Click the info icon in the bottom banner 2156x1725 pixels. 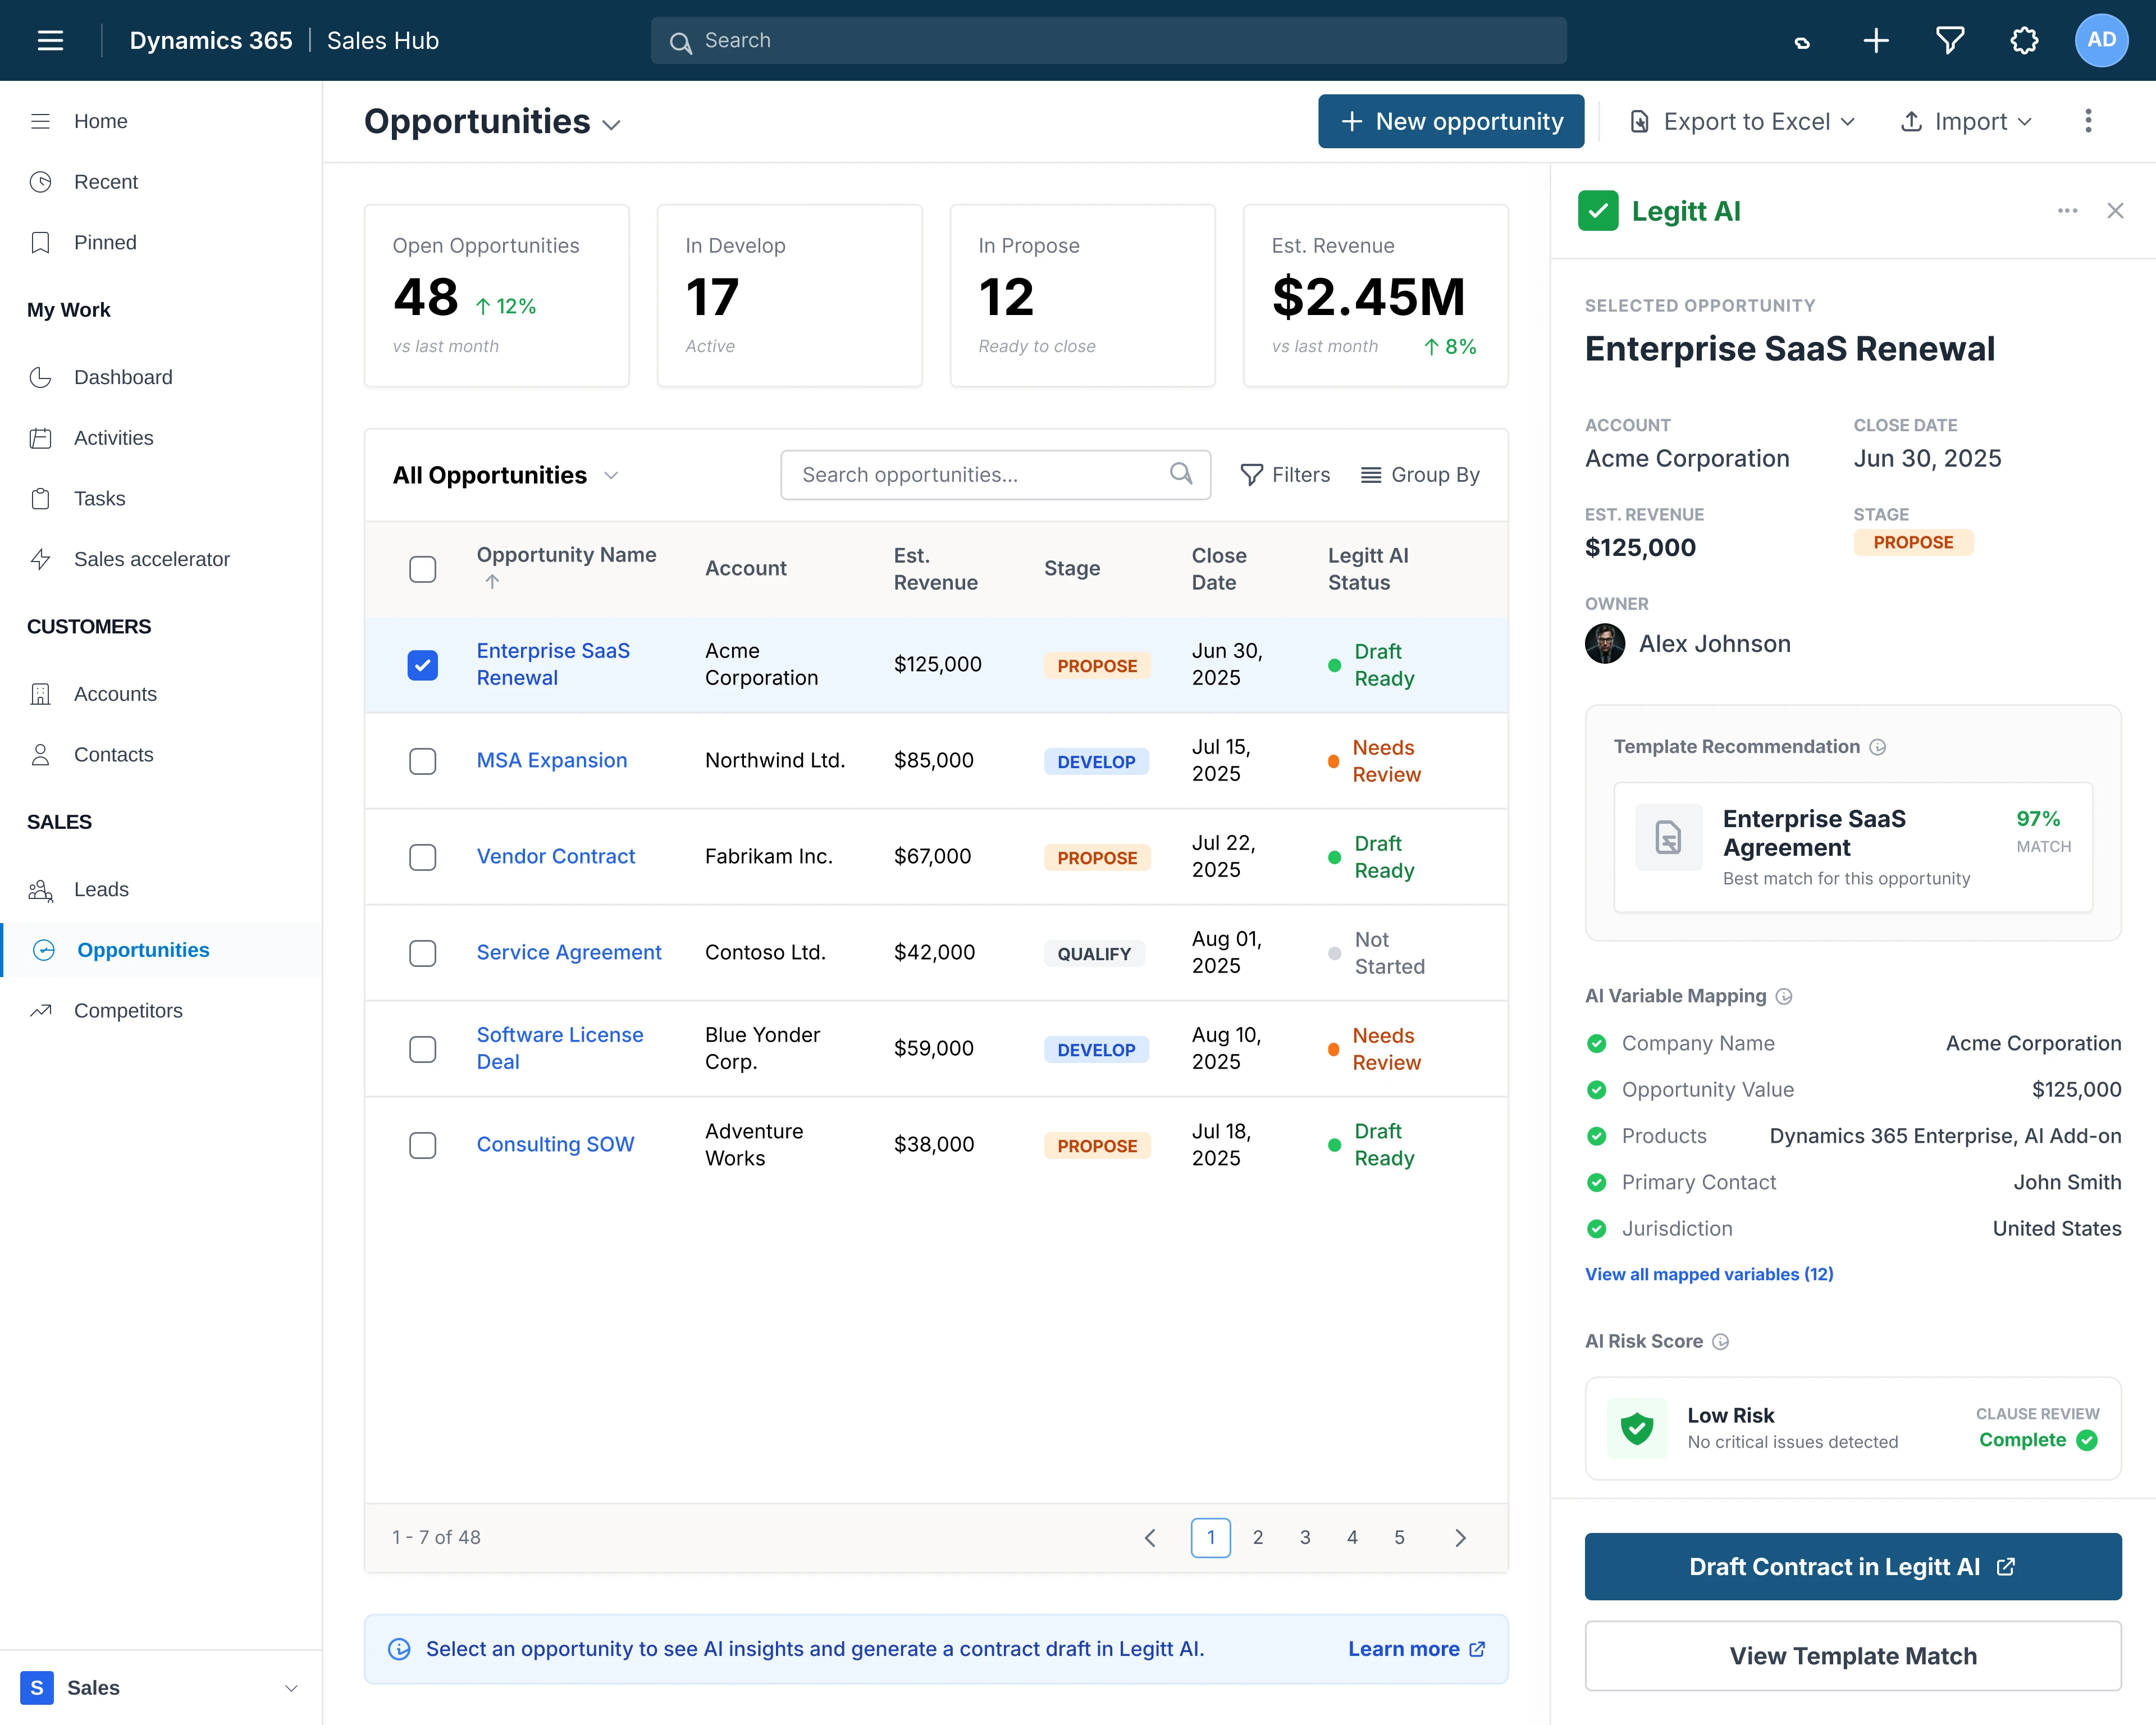[399, 1650]
